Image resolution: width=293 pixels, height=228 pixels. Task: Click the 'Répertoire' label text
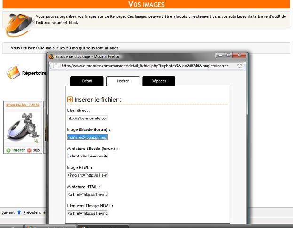pos(34,73)
